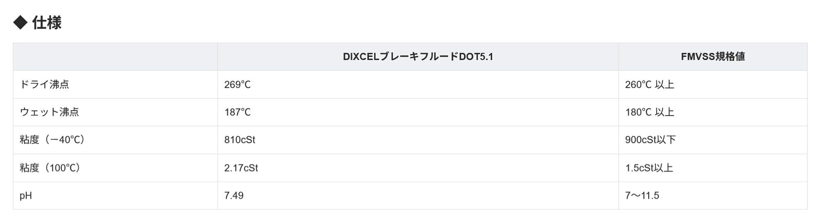
Task: Click the diamond bullet before 仕様
Action: [x=20, y=23]
